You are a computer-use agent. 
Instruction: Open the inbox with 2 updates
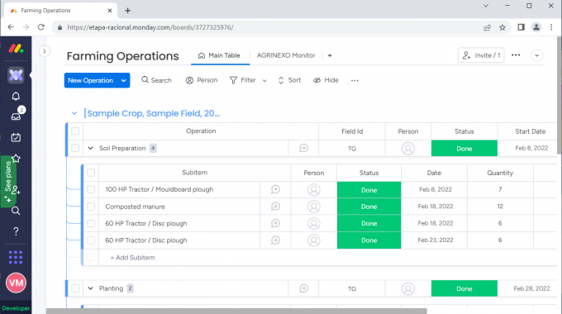click(16, 117)
